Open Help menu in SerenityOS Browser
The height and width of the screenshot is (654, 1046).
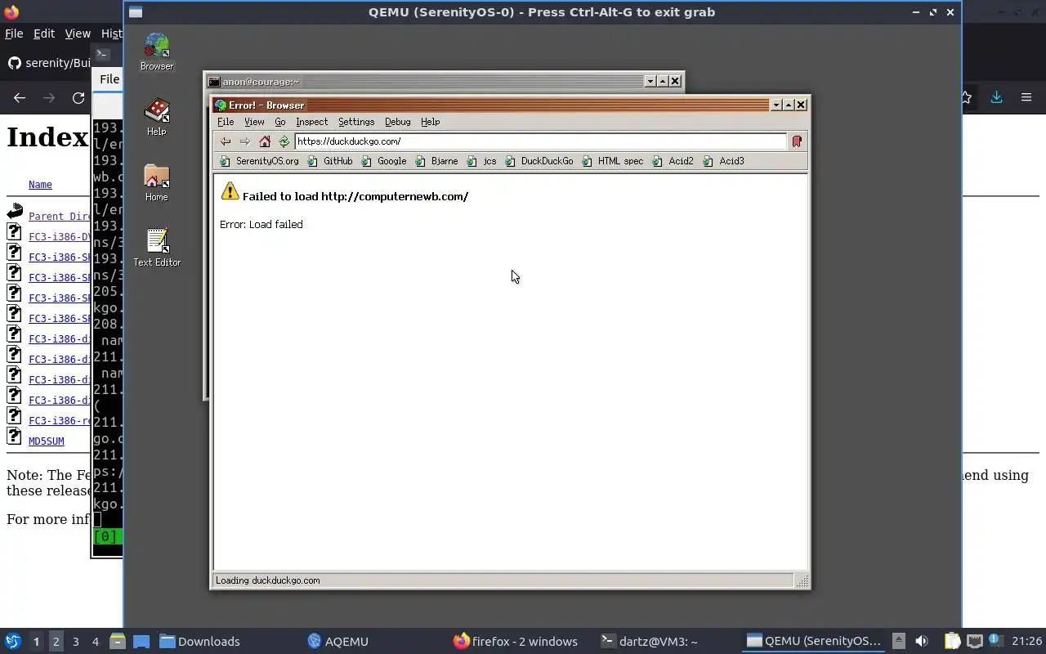[x=430, y=122]
